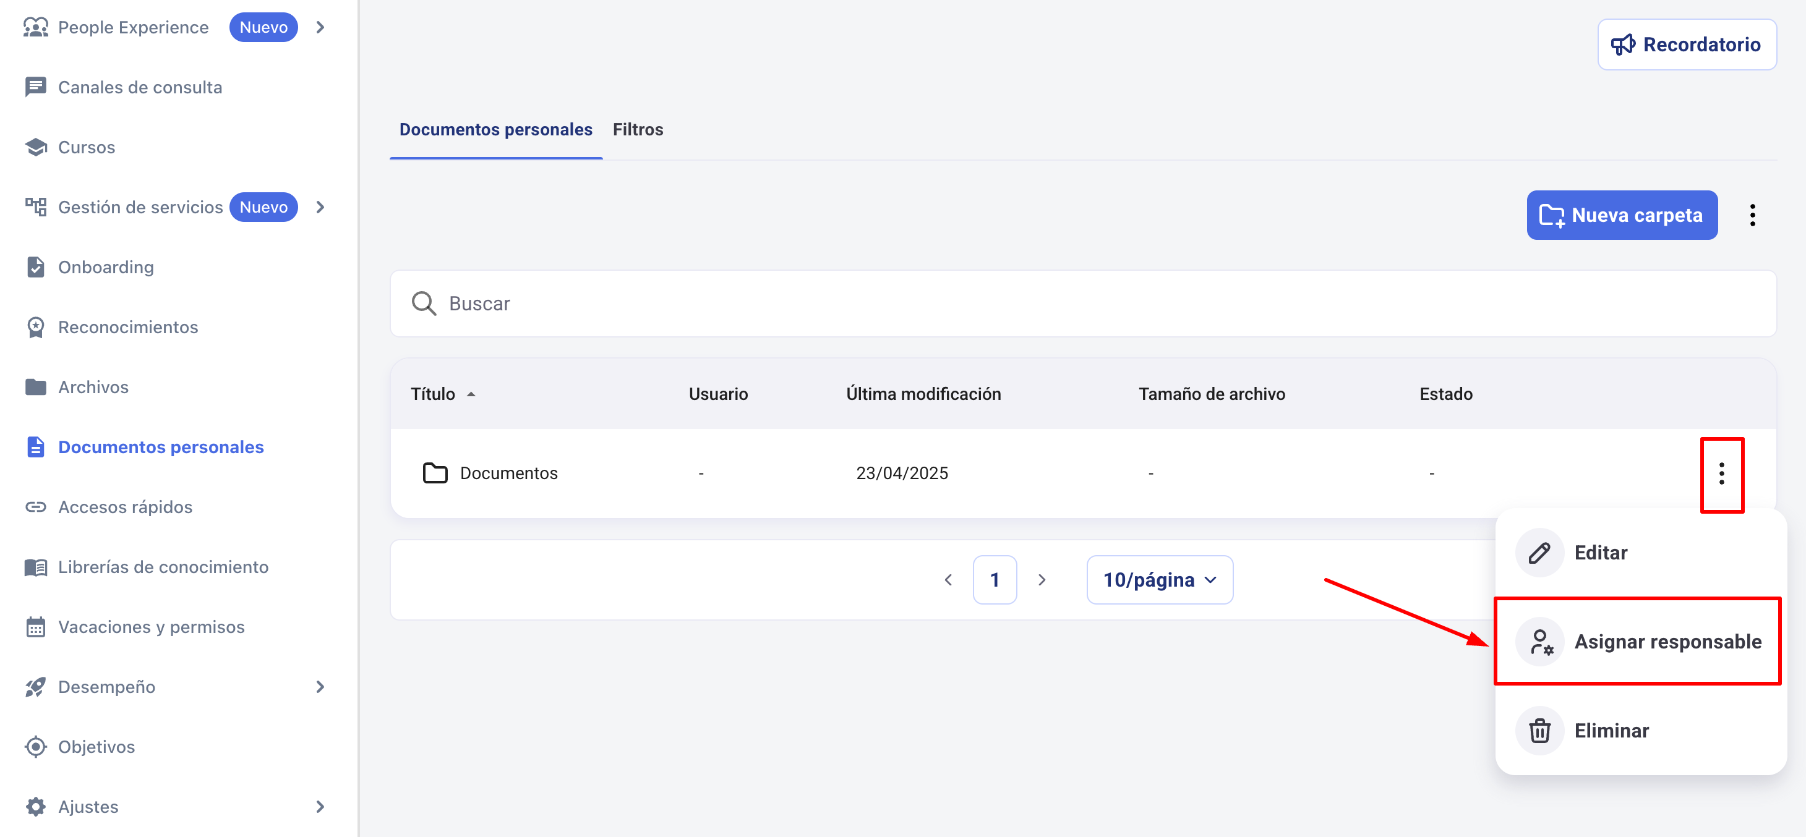This screenshot has height=837, width=1806.
Task: Open Reconocimientos in sidebar
Action: coord(128,328)
